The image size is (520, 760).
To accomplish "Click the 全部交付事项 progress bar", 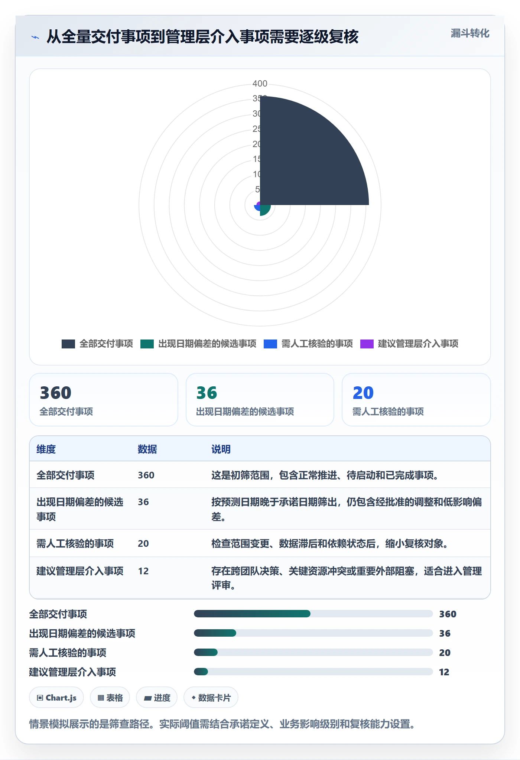I will click(313, 614).
